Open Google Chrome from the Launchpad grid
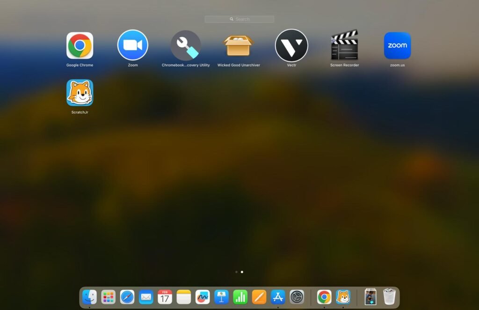479x310 pixels. tap(80, 45)
